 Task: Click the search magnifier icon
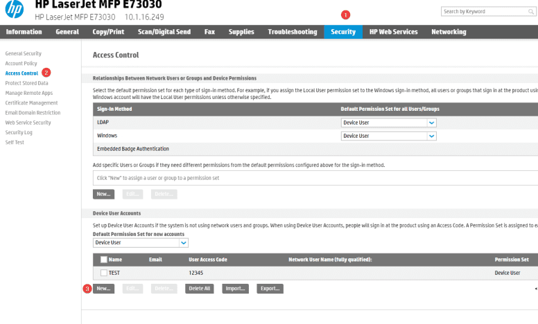[530, 12]
